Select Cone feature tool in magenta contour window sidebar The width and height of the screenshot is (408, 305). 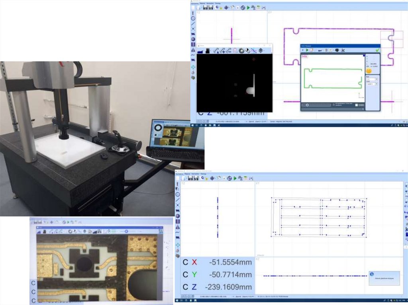[193, 50]
